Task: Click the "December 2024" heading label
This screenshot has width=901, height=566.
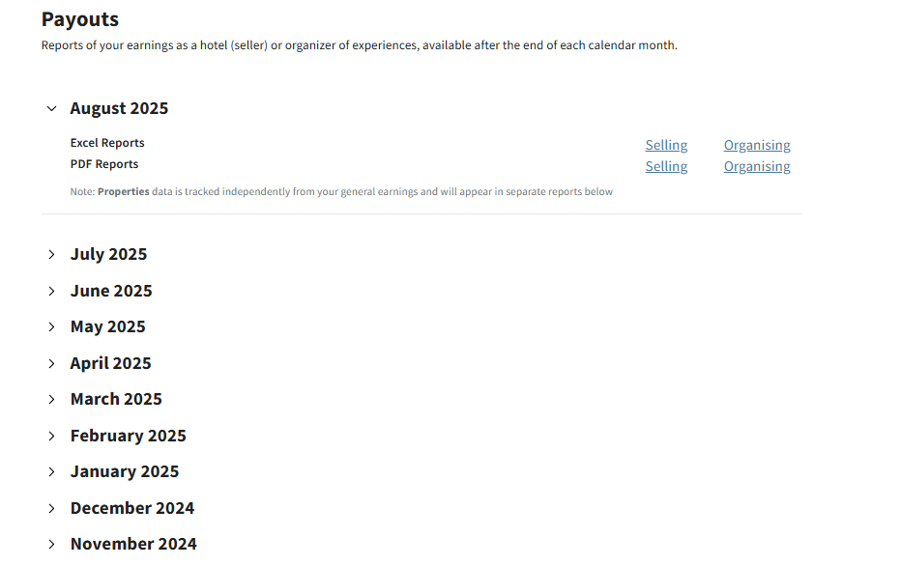Action: coord(132,508)
